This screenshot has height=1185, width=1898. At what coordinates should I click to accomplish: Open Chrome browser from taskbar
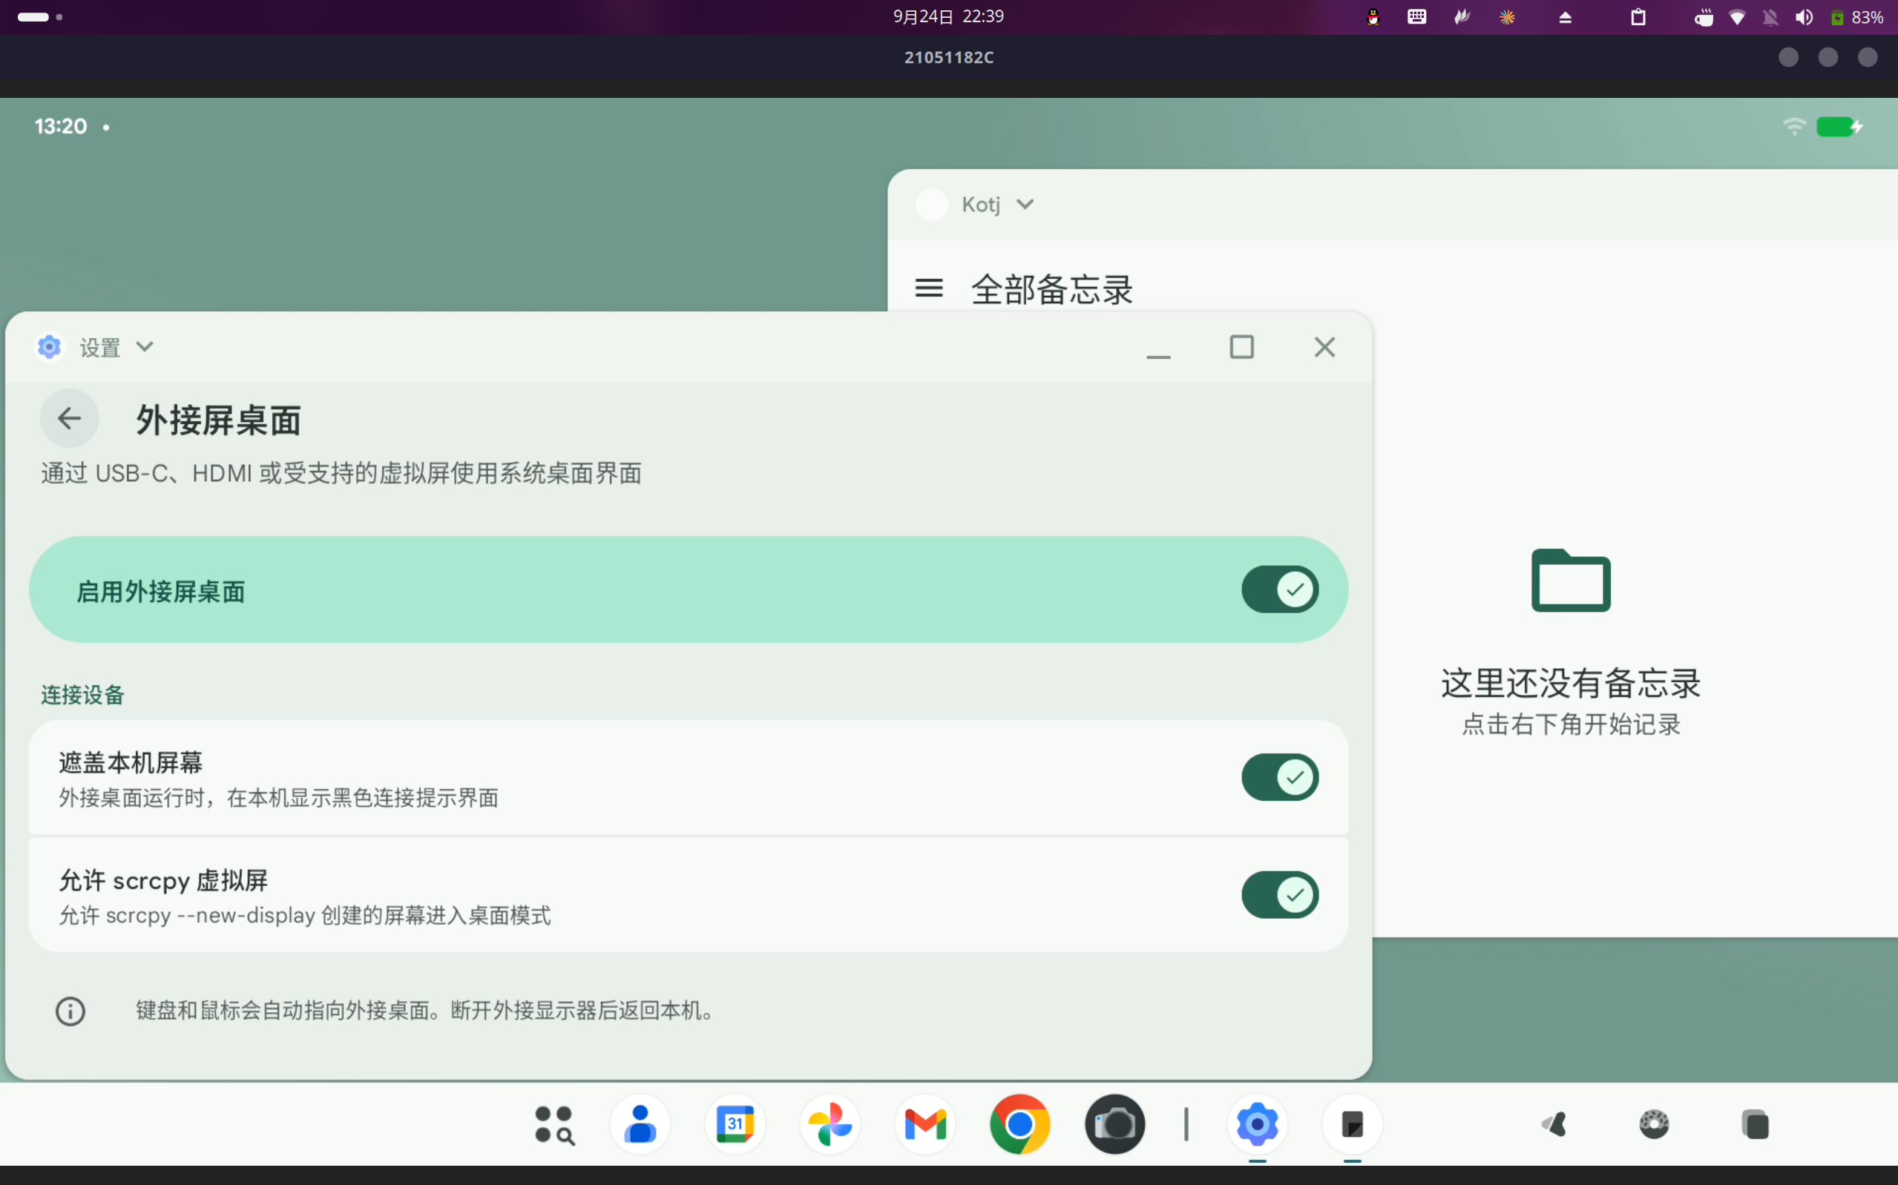coord(1020,1125)
